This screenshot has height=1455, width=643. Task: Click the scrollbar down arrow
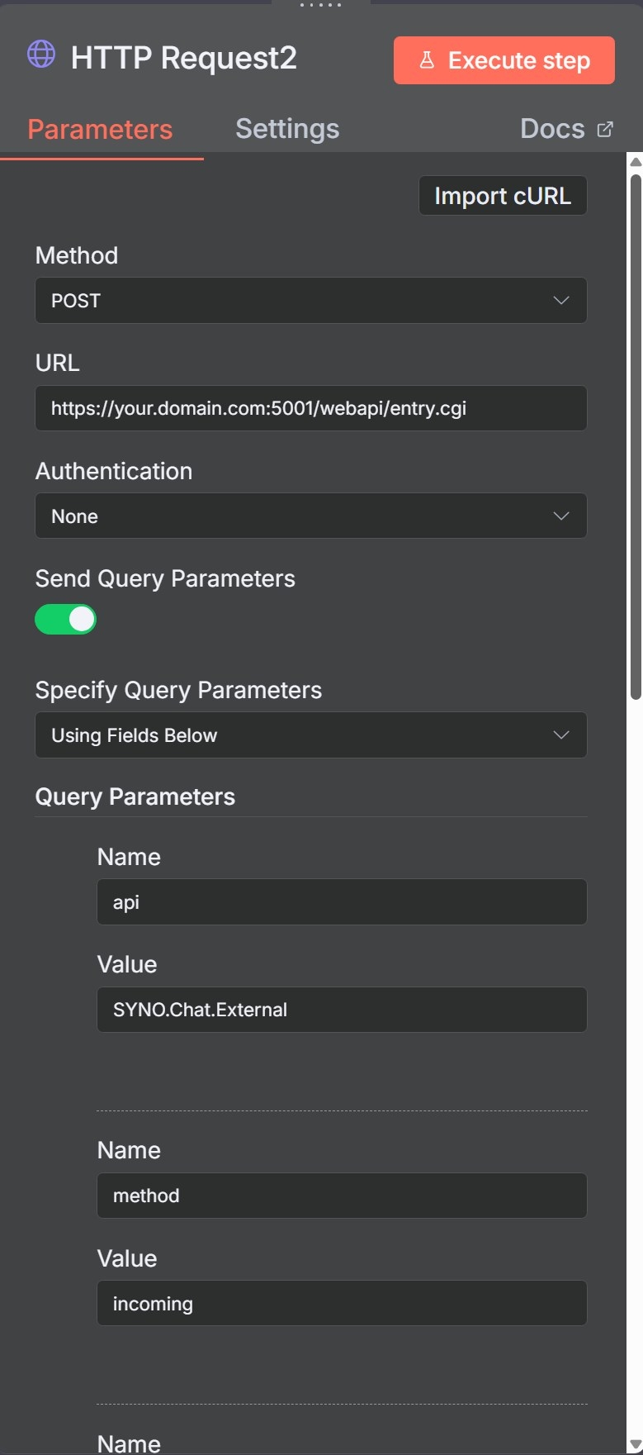point(635,1445)
